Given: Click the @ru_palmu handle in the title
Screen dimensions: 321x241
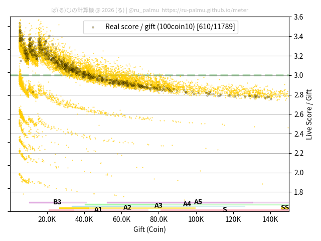Looking at the screenshot, I should tap(143, 10).
